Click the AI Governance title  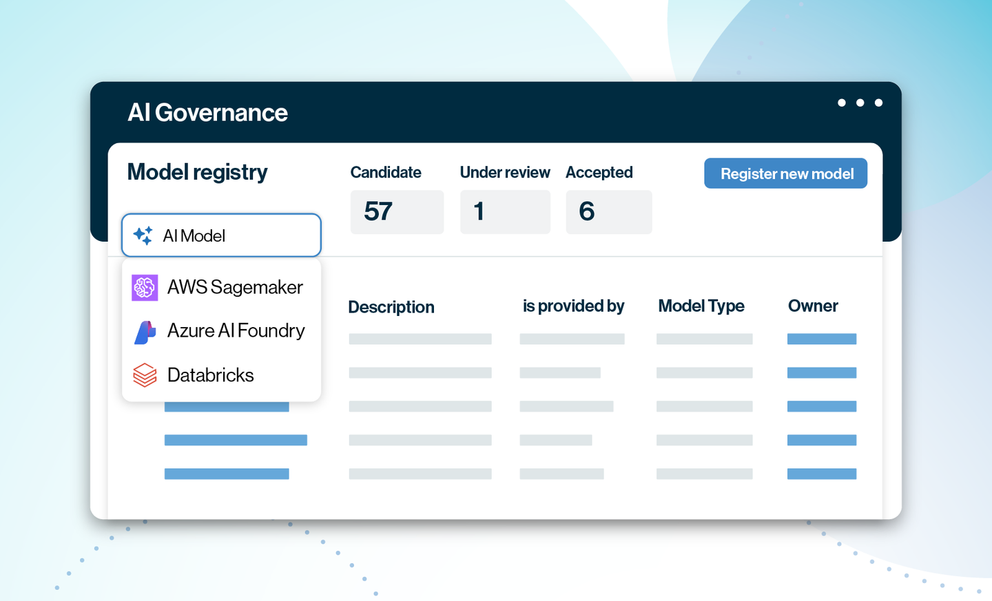[x=207, y=113]
